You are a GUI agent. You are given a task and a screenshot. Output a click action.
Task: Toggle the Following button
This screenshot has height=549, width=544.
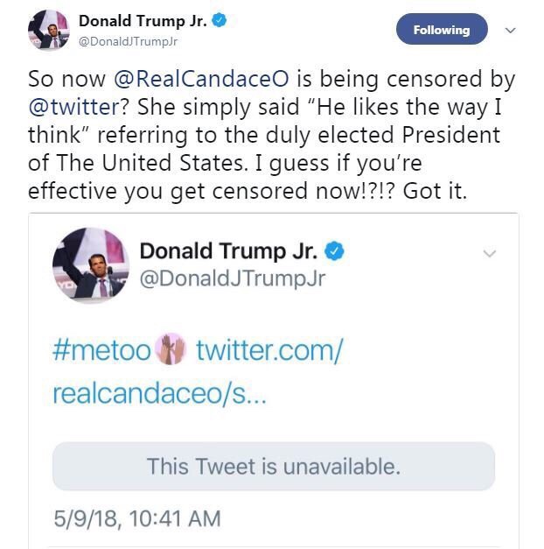pyautogui.click(x=441, y=30)
